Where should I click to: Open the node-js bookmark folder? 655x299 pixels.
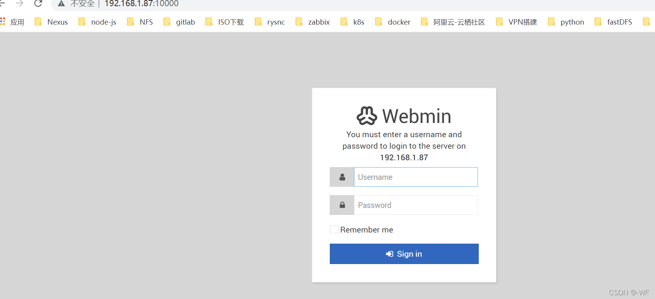coord(97,22)
